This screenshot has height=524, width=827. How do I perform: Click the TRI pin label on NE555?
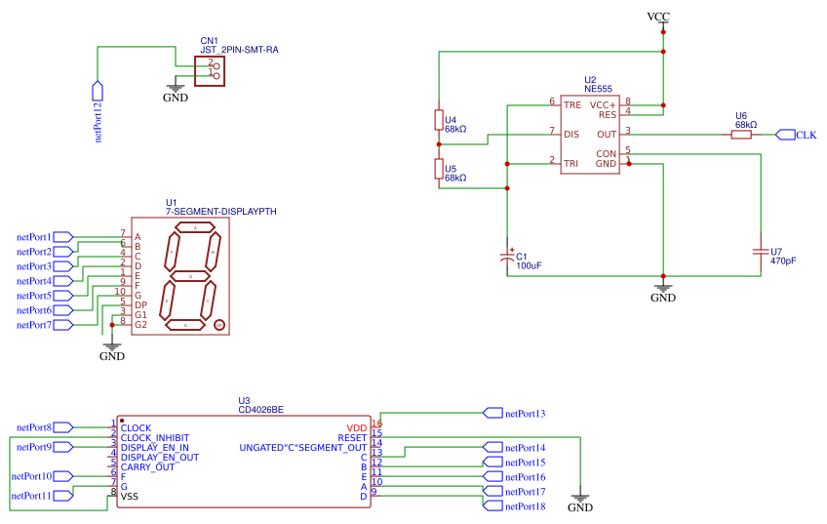571,164
